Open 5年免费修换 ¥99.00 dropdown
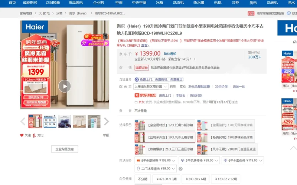The width and height of the screenshot is (297, 185). 199,161
